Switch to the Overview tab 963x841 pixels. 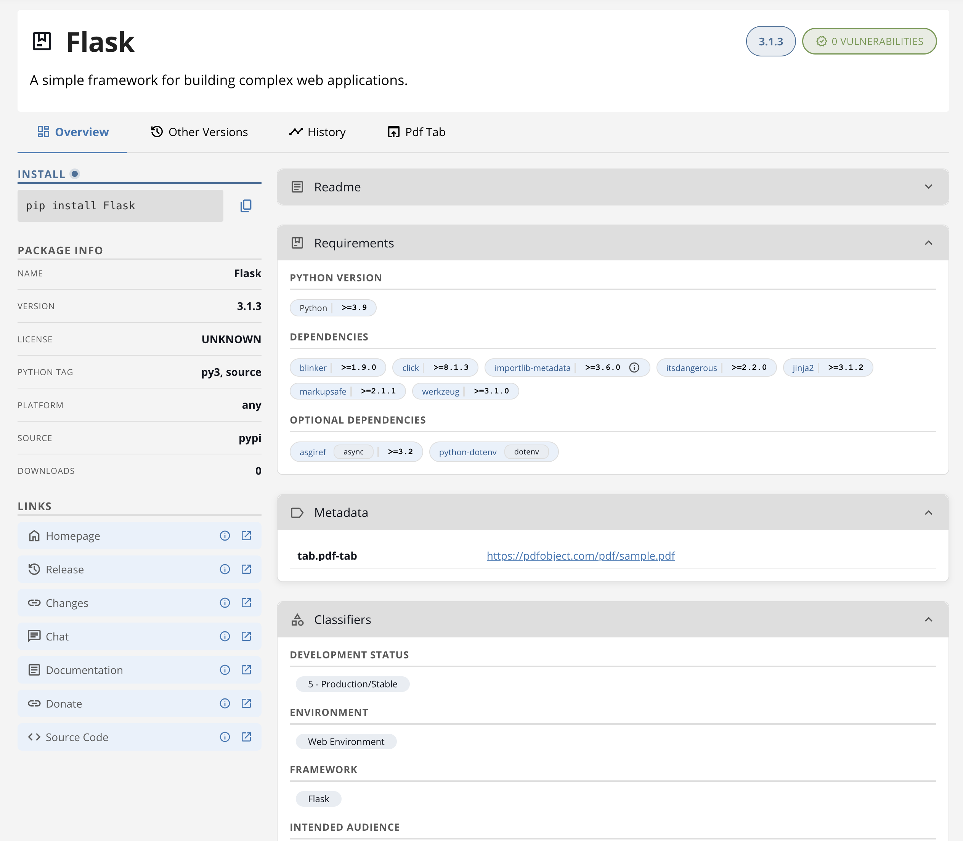coord(73,132)
